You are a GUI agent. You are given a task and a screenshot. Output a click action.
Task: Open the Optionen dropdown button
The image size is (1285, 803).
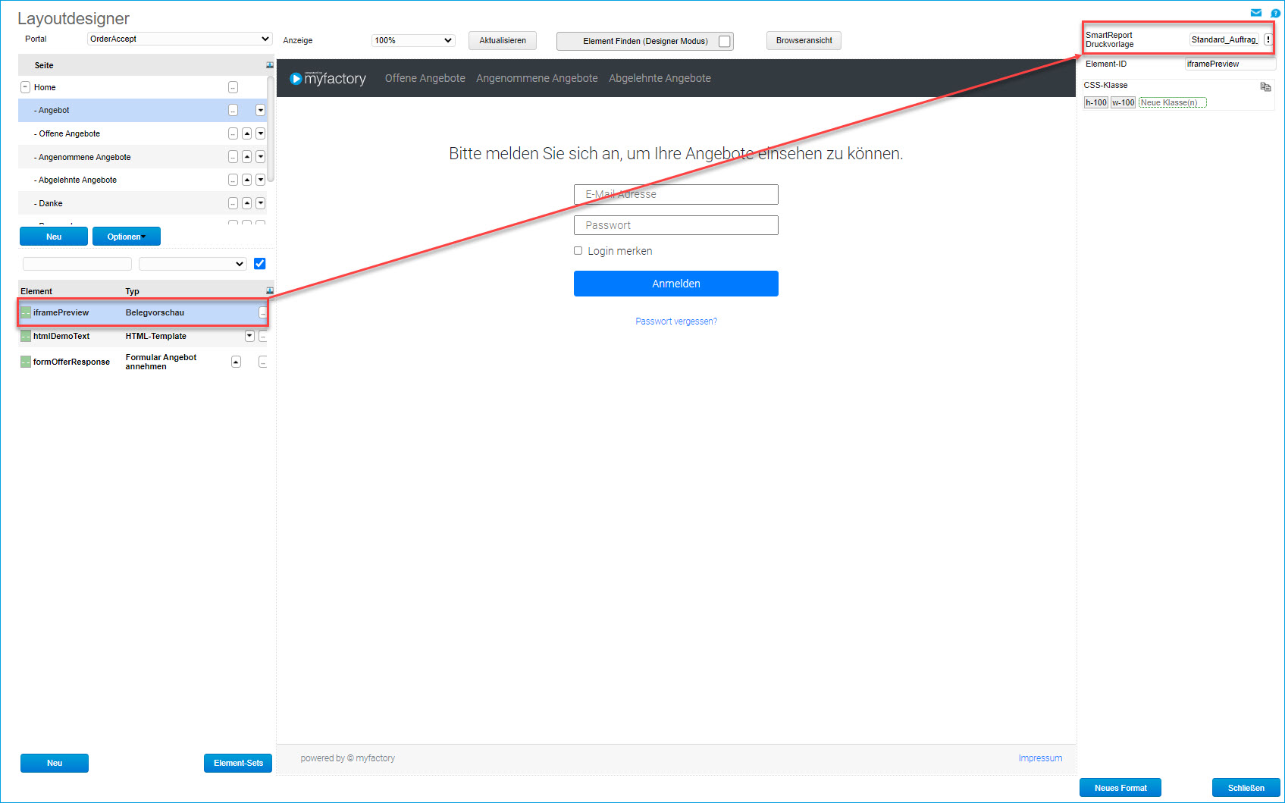pos(127,237)
